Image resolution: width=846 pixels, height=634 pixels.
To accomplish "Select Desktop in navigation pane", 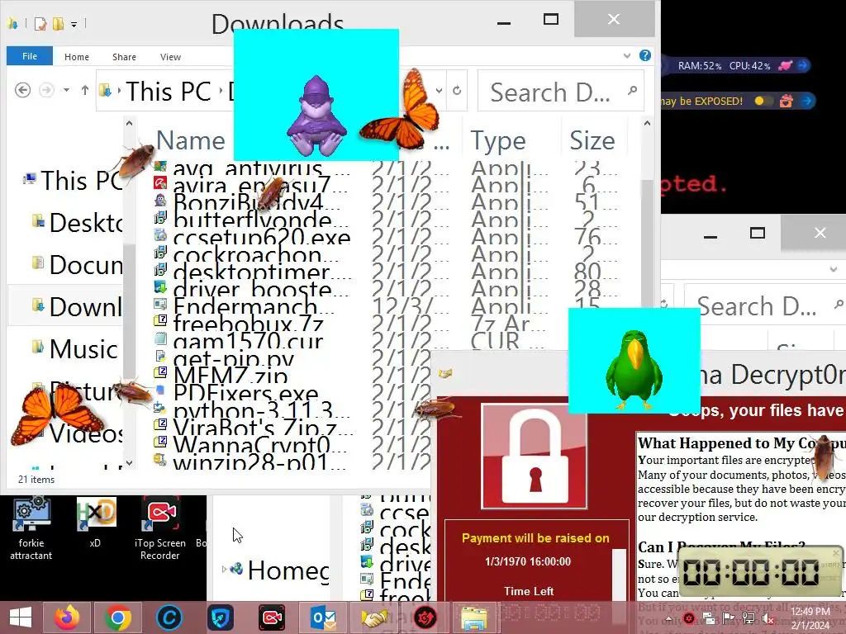I will (x=75, y=223).
